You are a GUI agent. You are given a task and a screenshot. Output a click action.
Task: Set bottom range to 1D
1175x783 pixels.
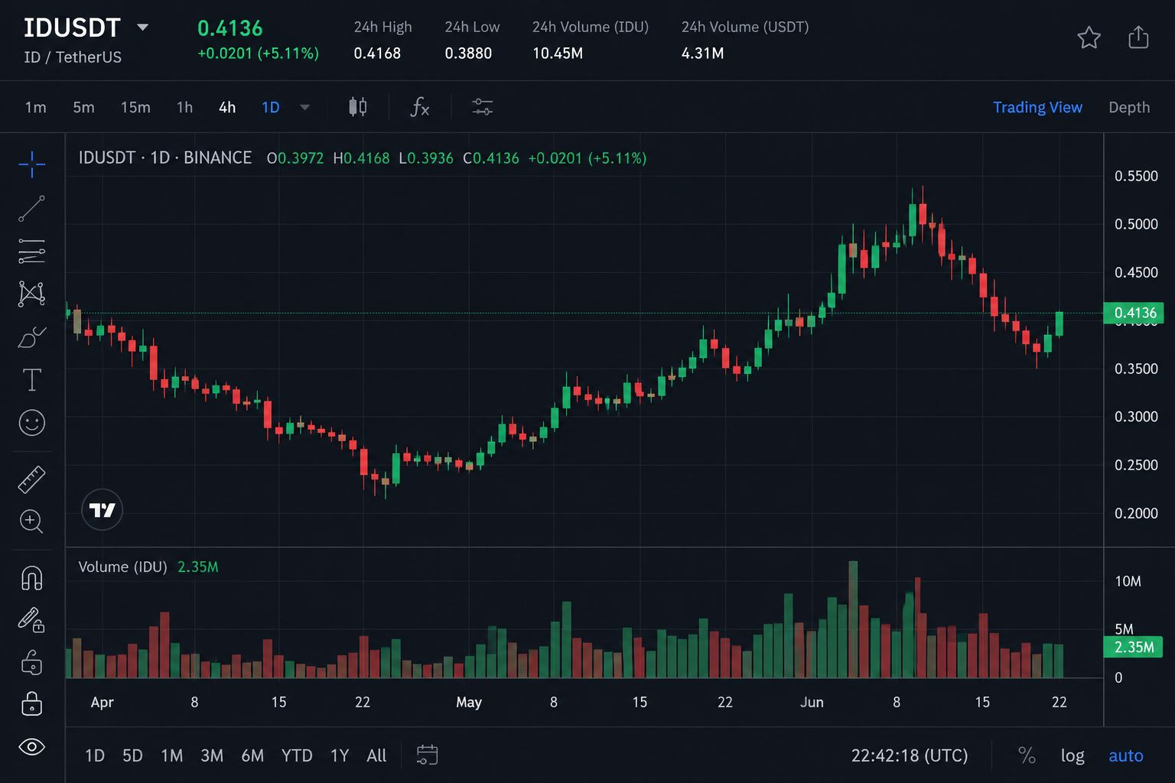[x=95, y=755]
